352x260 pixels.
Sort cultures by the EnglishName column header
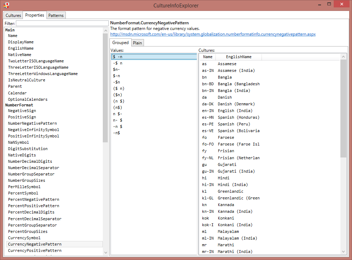[x=239, y=56]
